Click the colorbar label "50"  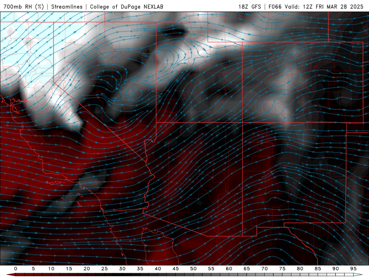click(x=193, y=269)
